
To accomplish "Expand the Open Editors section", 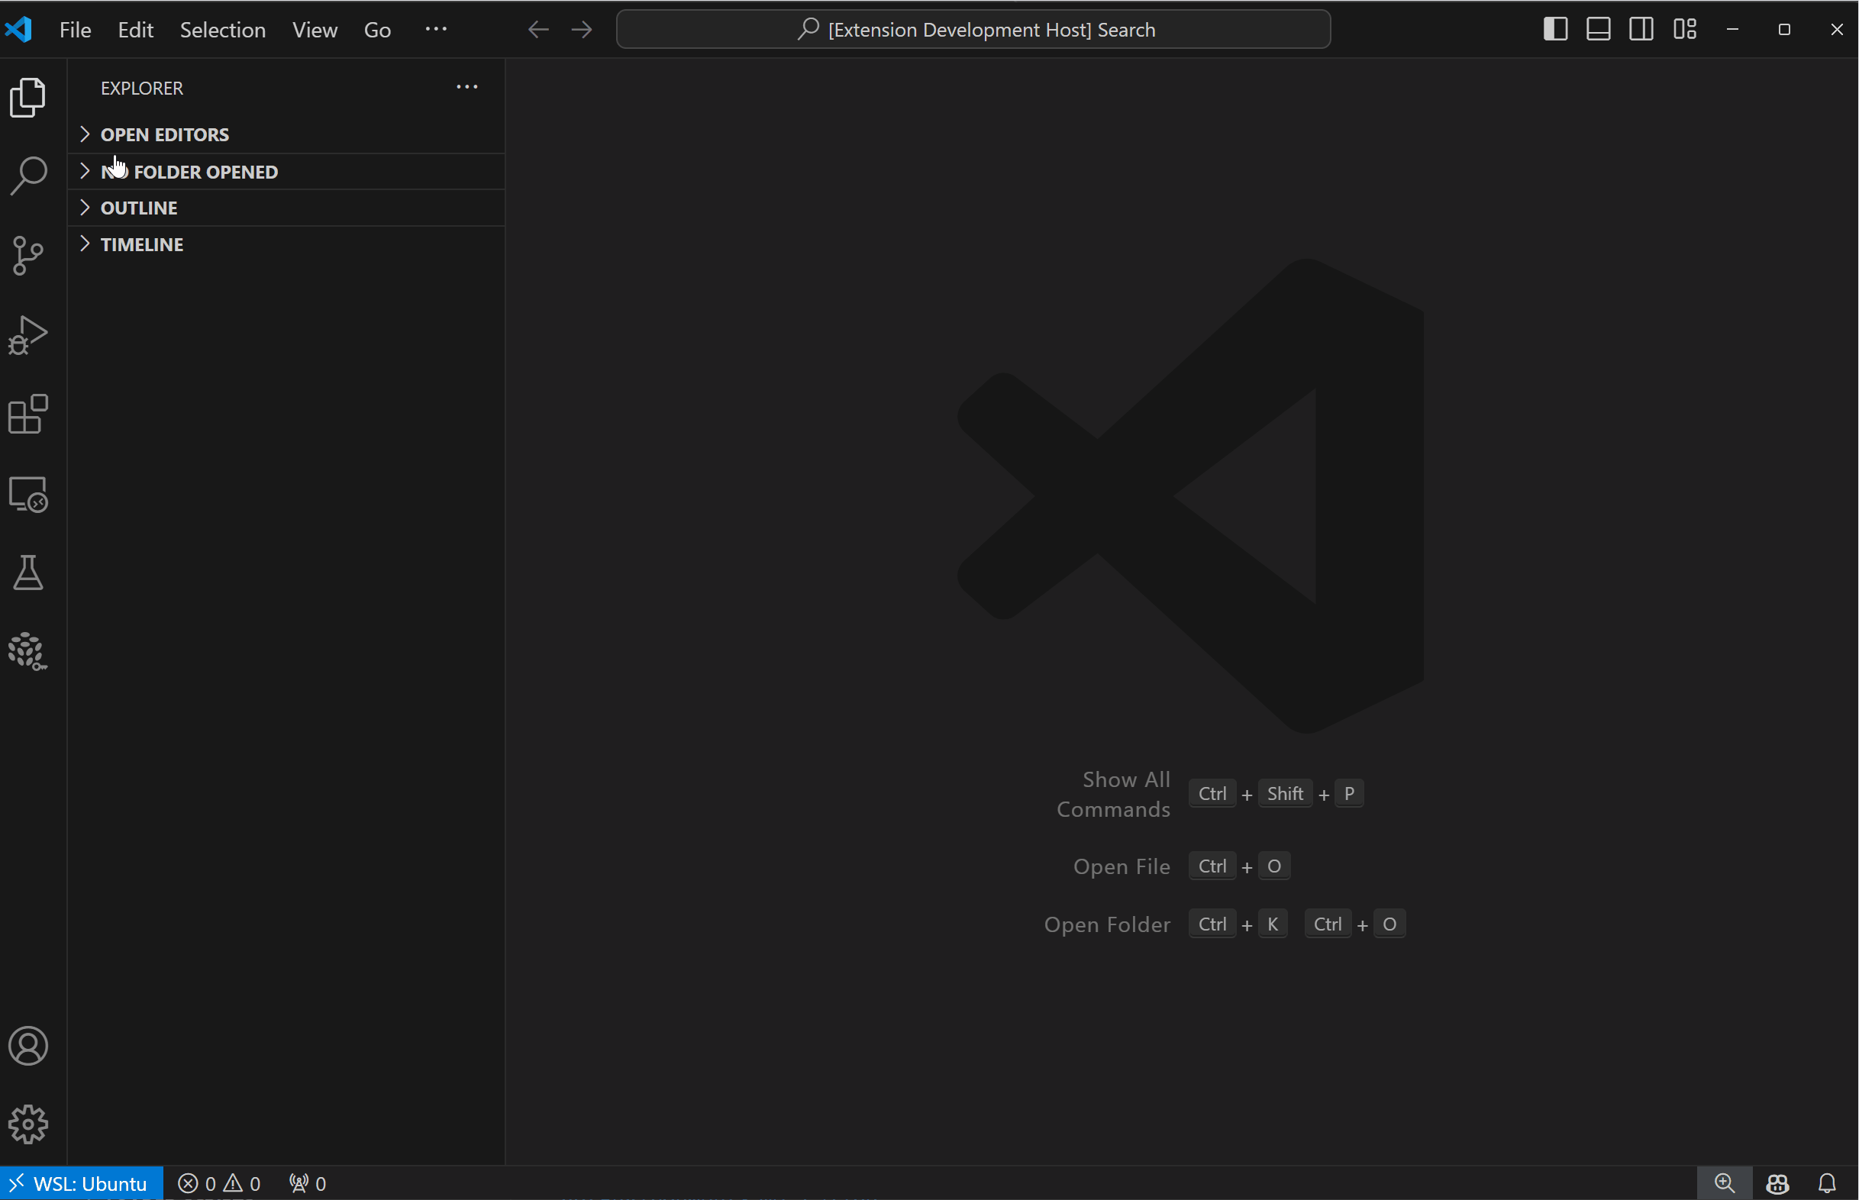I will 287,134.
